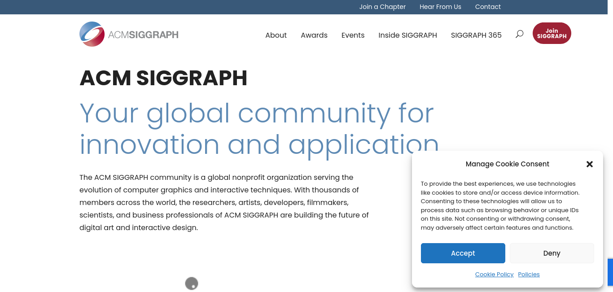Open the Policies link
This screenshot has width=613, height=292.
[529, 275]
